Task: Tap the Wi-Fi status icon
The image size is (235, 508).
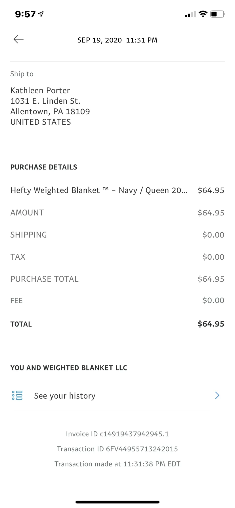Action: click(x=203, y=14)
